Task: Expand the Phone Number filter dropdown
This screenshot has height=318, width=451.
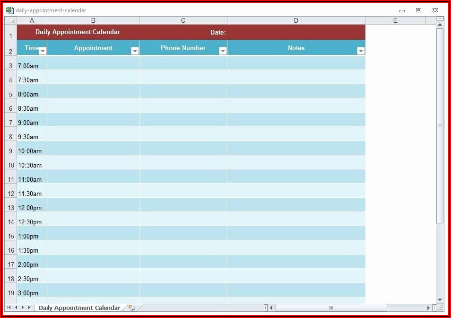Action: [223, 51]
